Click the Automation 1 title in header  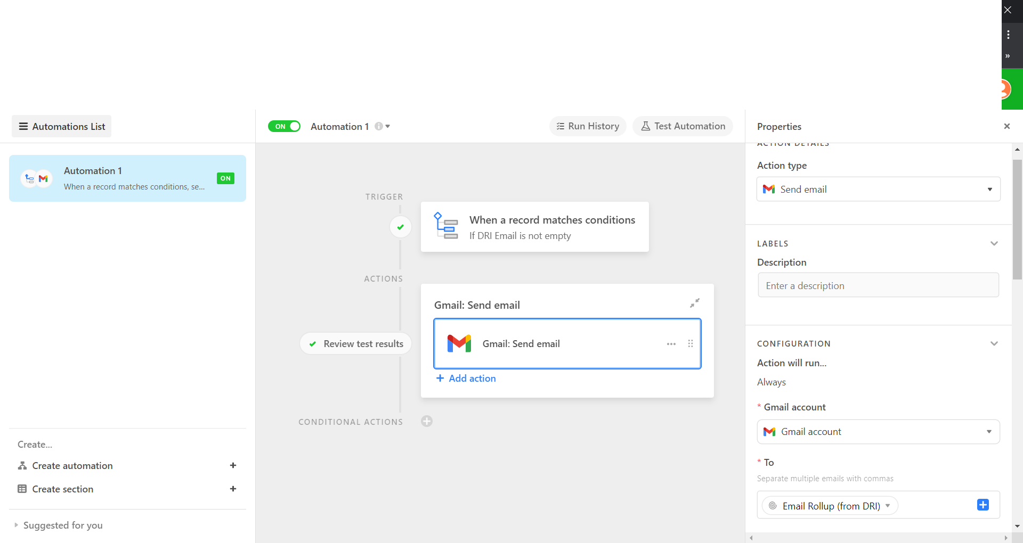click(x=339, y=126)
